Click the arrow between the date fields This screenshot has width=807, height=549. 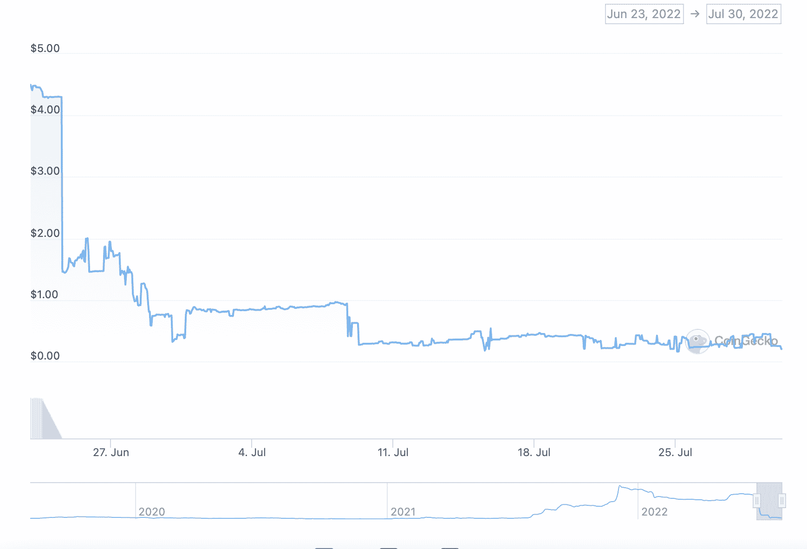695,14
